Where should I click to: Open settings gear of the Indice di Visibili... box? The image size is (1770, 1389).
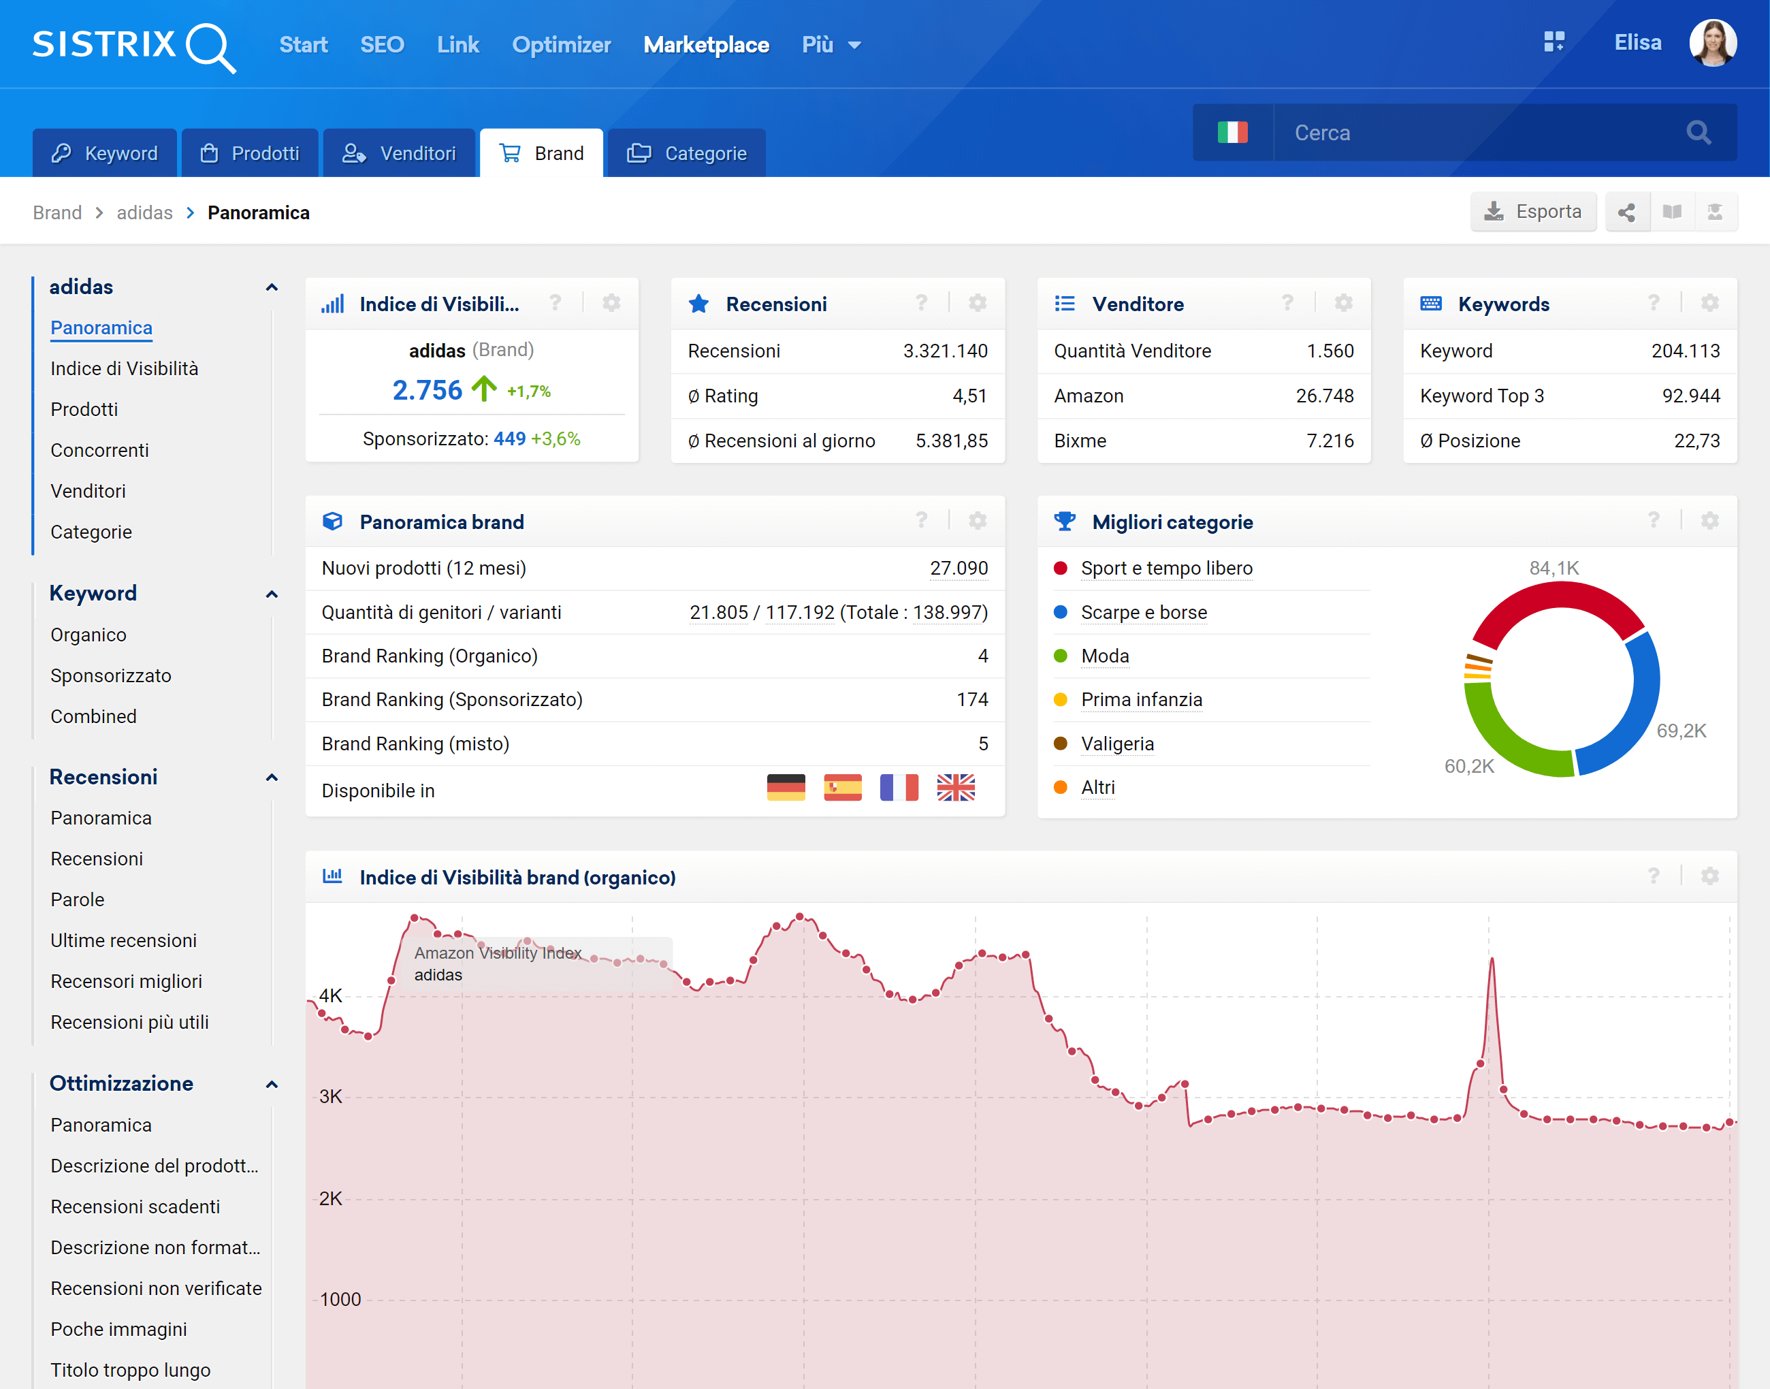(611, 304)
